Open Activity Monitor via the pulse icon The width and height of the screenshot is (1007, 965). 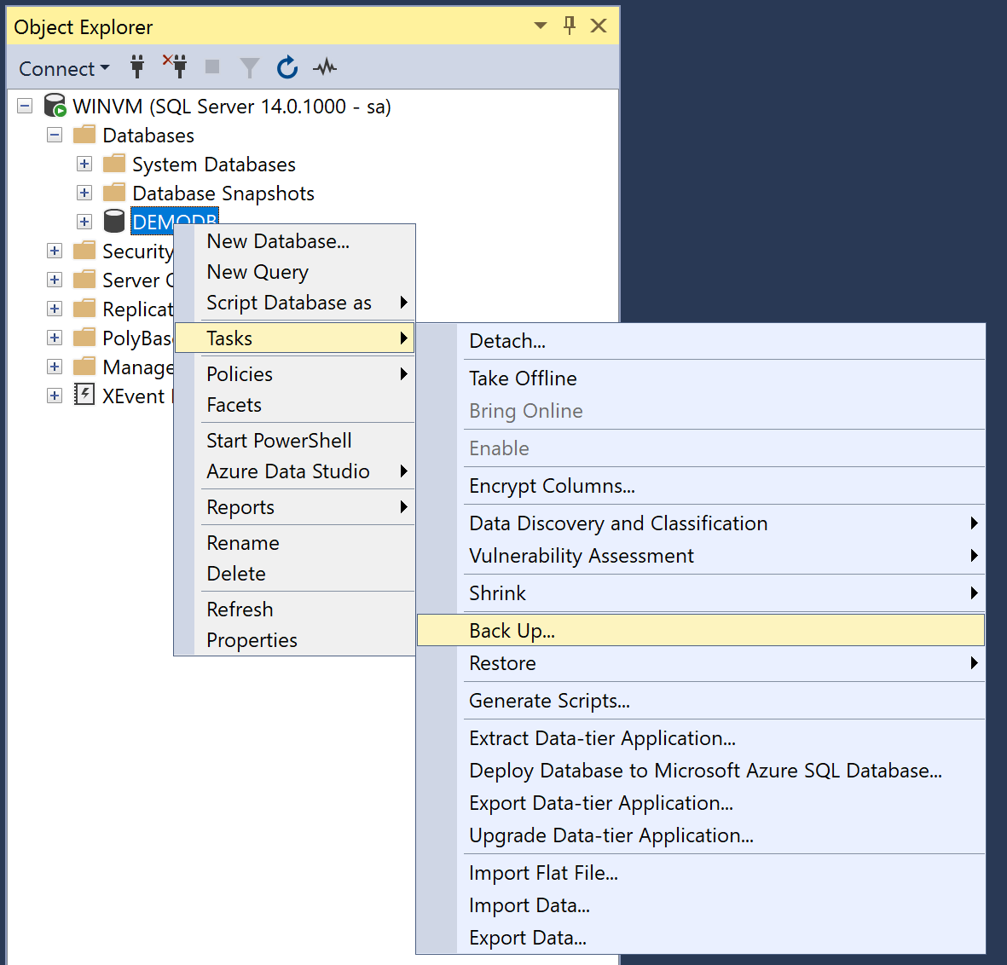(325, 67)
